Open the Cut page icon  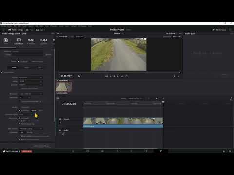click(88, 151)
